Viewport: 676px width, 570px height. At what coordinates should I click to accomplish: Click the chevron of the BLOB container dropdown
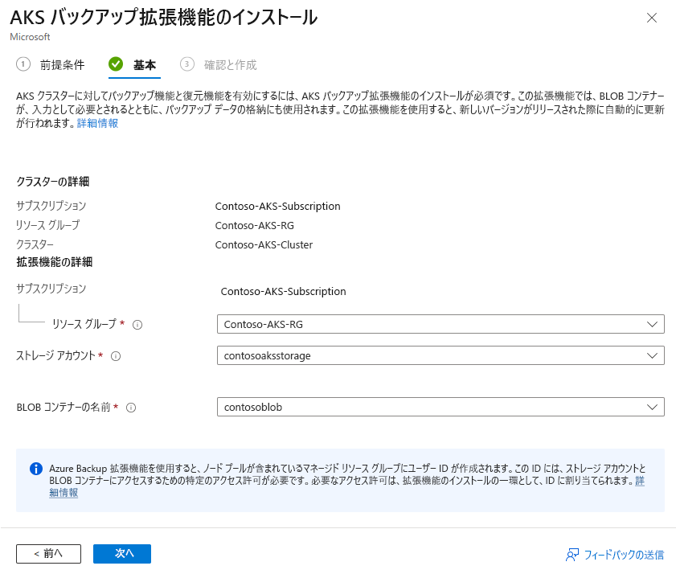point(652,407)
